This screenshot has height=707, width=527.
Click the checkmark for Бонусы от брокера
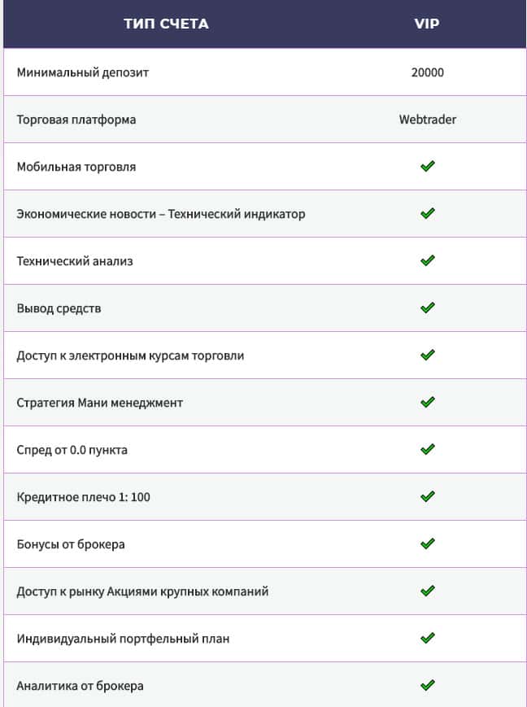(427, 543)
